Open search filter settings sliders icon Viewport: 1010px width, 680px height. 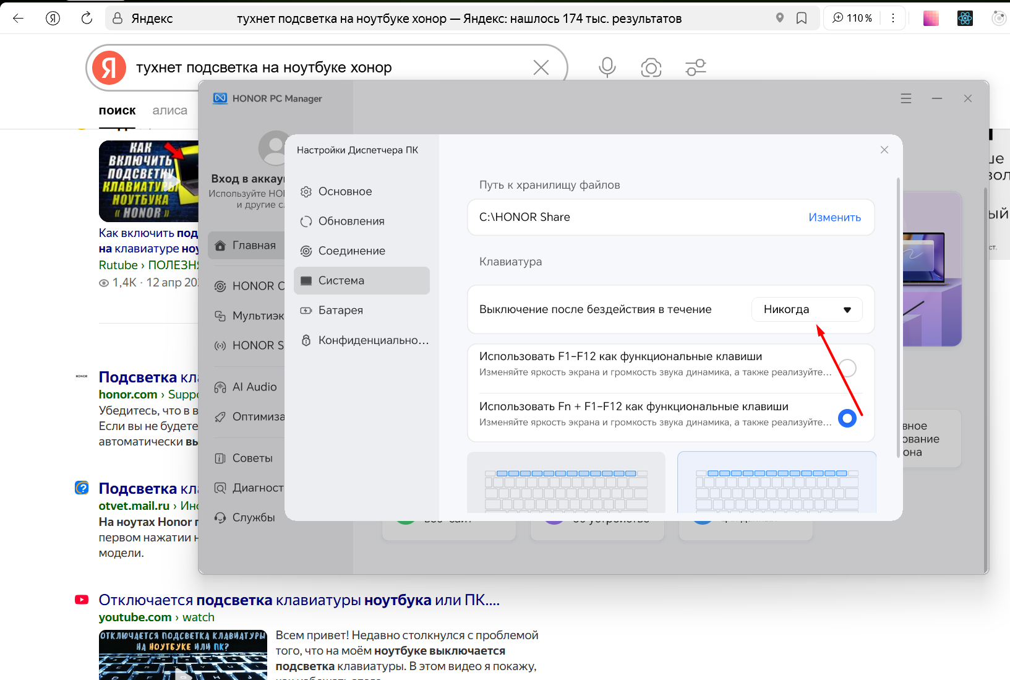pyautogui.click(x=696, y=67)
